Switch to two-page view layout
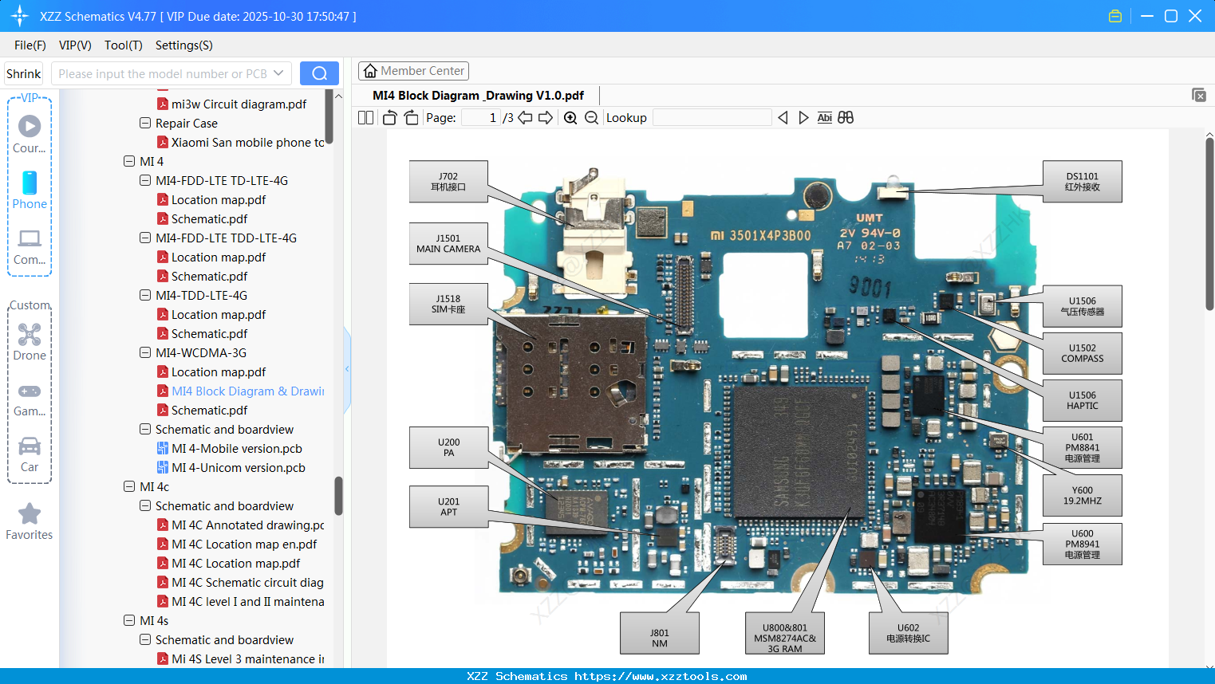Viewport: 1215px width, 684px height. click(x=365, y=117)
